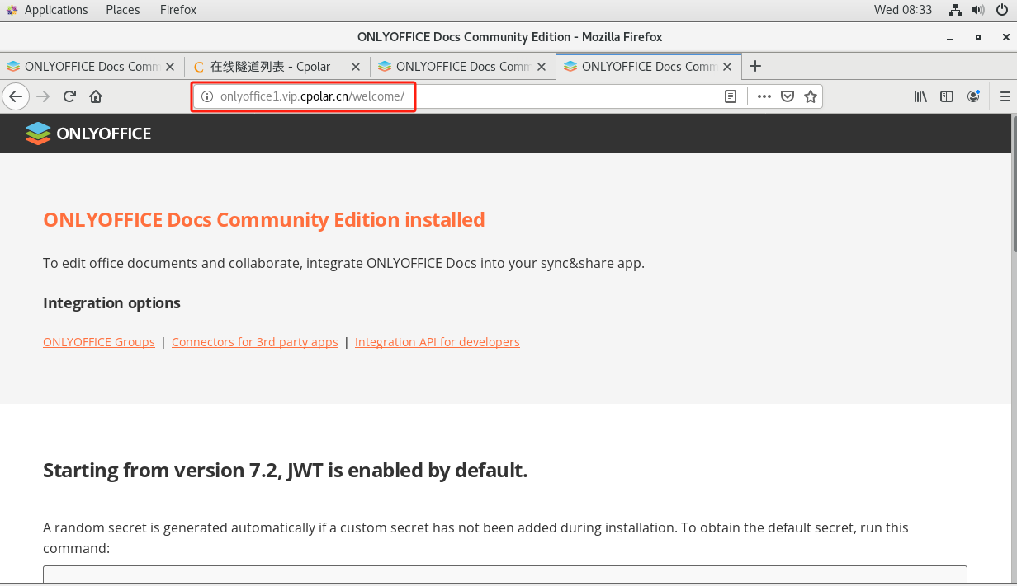Open a new browser tab
Screen dimensions: 1017x586
click(754, 67)
